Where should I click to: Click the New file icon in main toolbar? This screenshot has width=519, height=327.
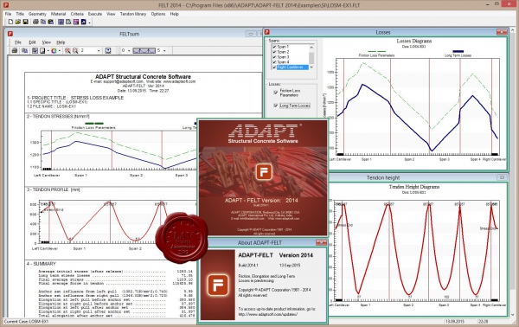click(x=10, y=22)
